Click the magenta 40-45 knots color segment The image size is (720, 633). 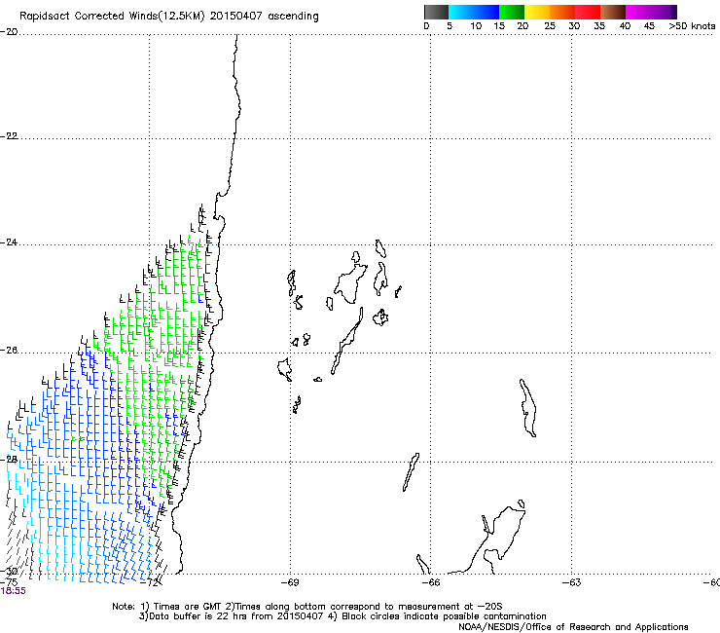[638, 12]
